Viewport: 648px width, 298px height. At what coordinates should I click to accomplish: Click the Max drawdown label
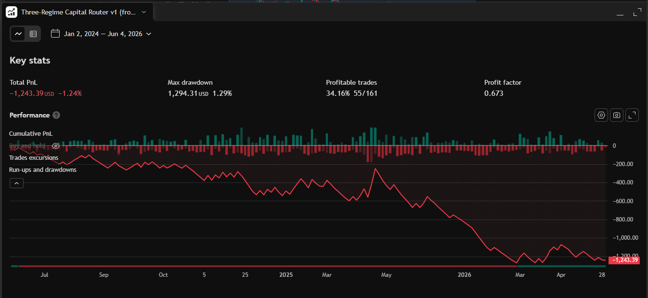click(x=190, y=82)
